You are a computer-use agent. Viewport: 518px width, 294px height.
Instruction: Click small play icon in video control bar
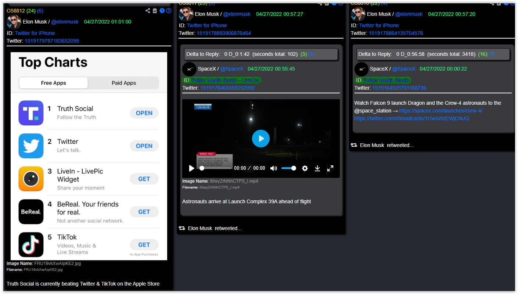click(x=191, y=168)
